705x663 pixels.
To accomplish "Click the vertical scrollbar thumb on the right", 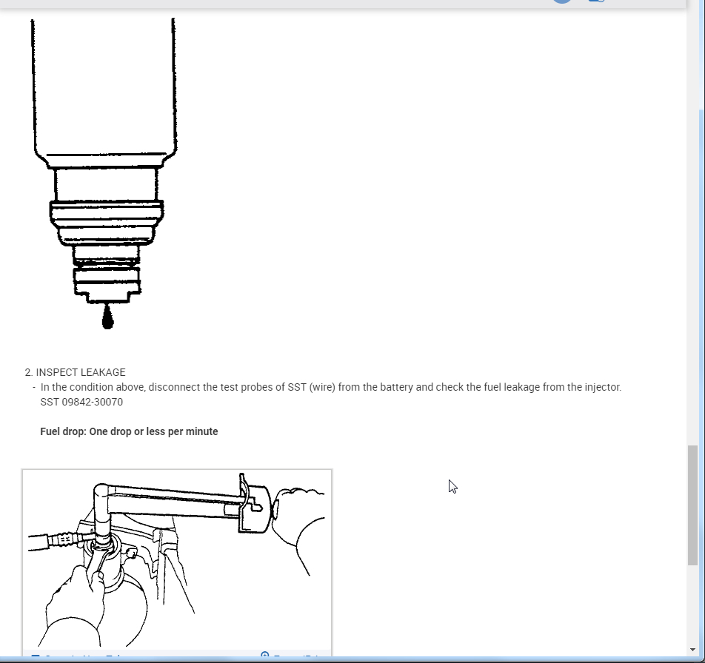I will pos(692,505).
